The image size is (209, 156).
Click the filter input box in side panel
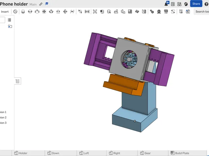pos(3,20)
